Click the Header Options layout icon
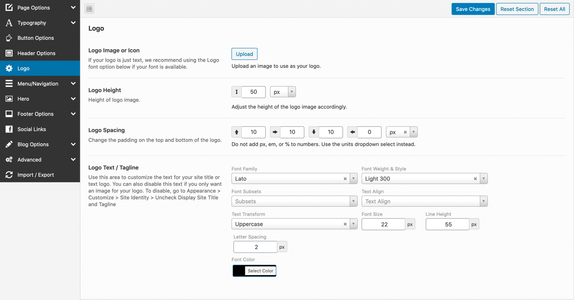Screen dimensions: 574x300 pos(9,53)
